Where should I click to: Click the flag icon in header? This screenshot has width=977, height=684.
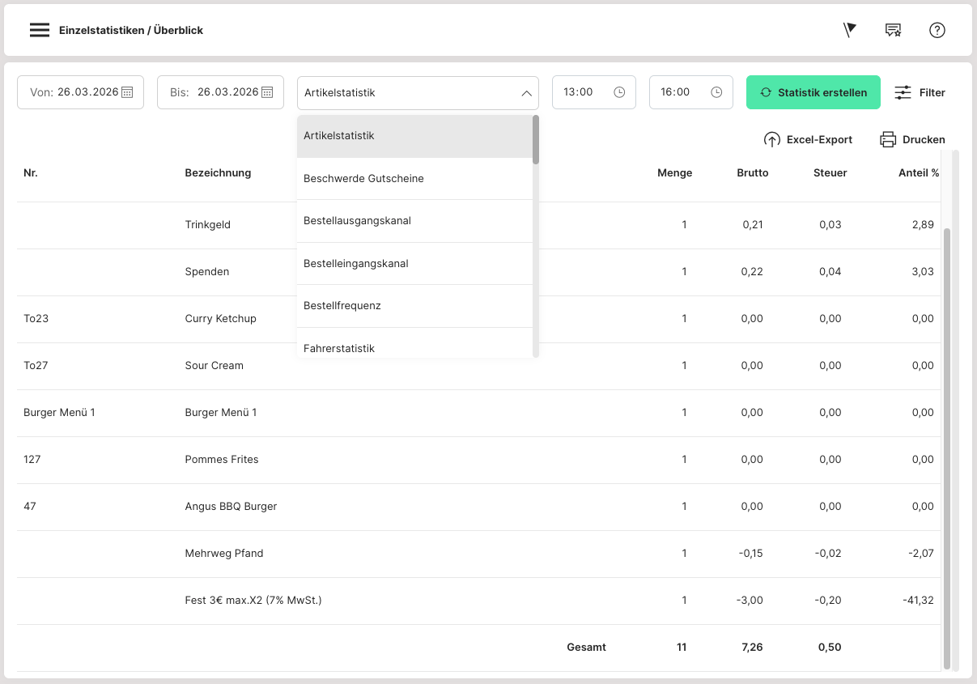click(x=849, y=30)
